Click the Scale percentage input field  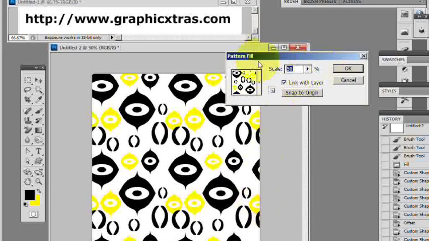(x=294, y=69)
